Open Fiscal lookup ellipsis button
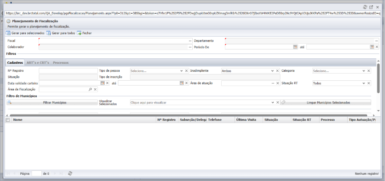This screenshot has width=385, height=181. pyautogui.click(x=190, y=41)
